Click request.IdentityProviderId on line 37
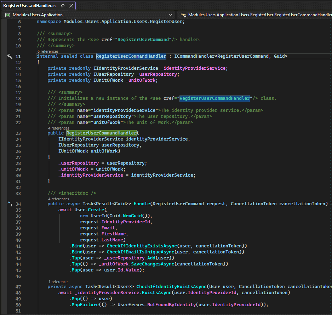332x315 pixels. pyautogui.click(x=115, y=222)
